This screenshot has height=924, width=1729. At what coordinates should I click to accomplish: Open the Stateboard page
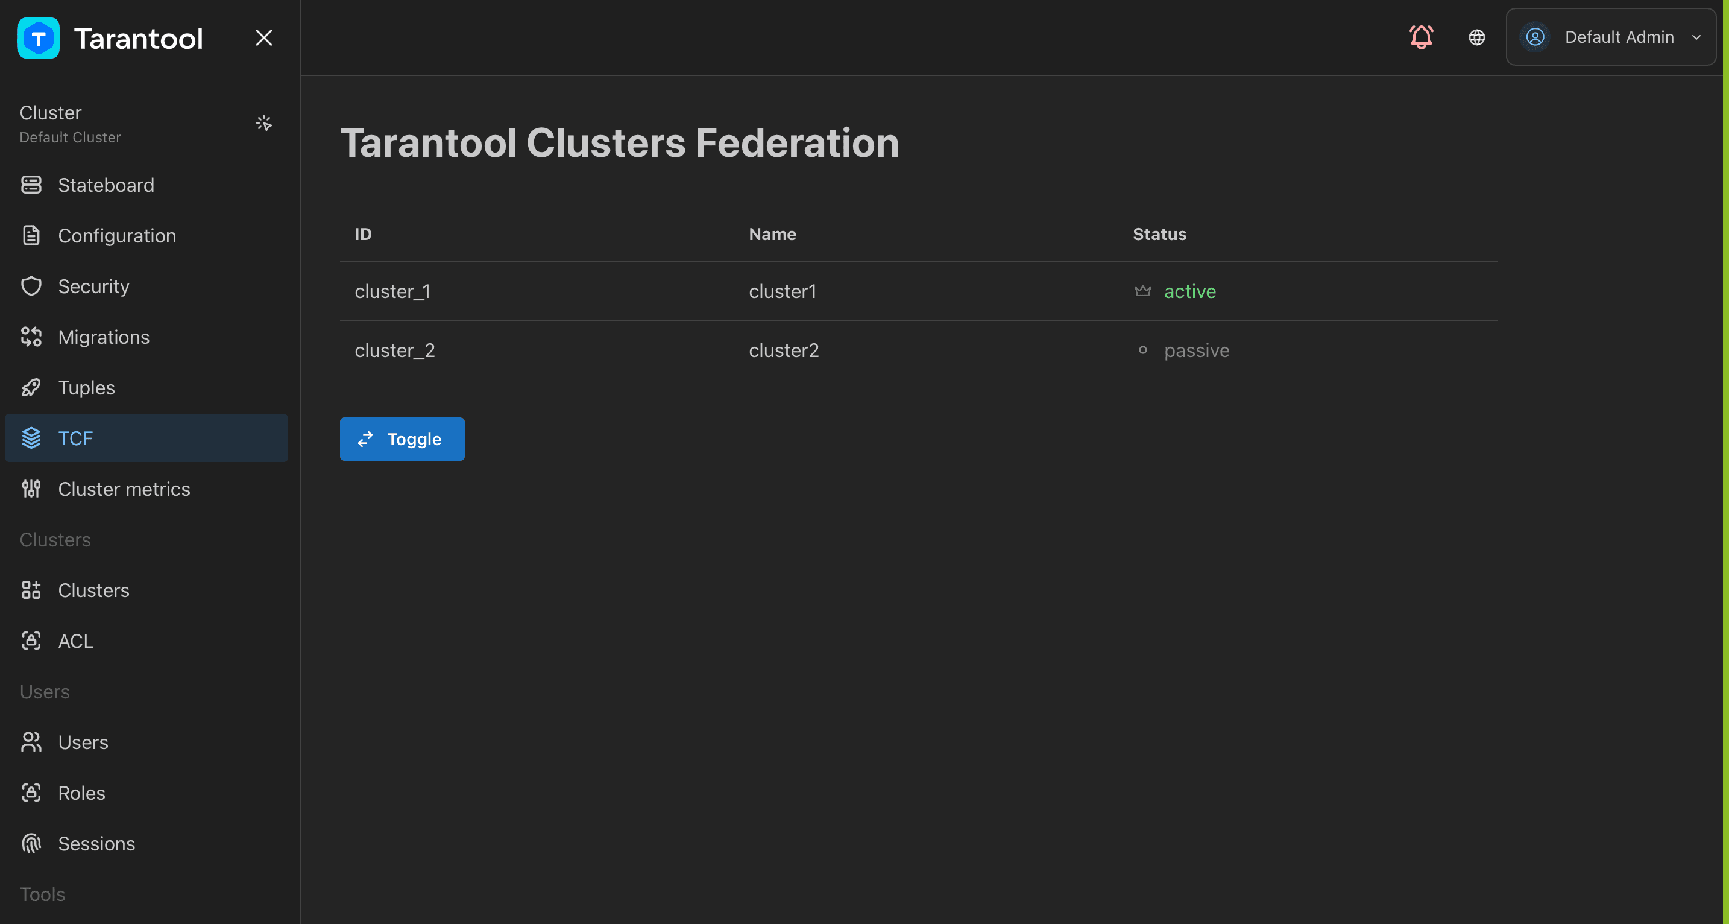click(x=146, y=185)
